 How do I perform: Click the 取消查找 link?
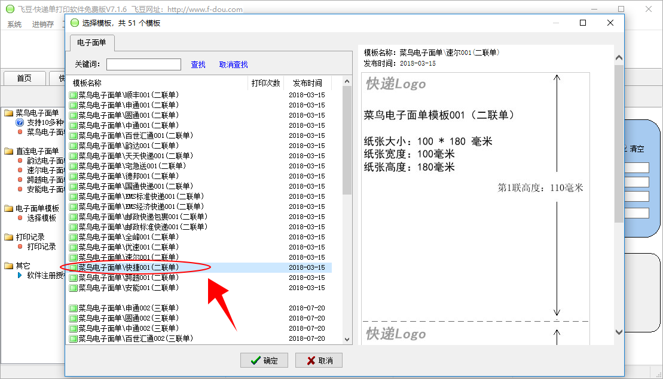[x=233, y=64]
